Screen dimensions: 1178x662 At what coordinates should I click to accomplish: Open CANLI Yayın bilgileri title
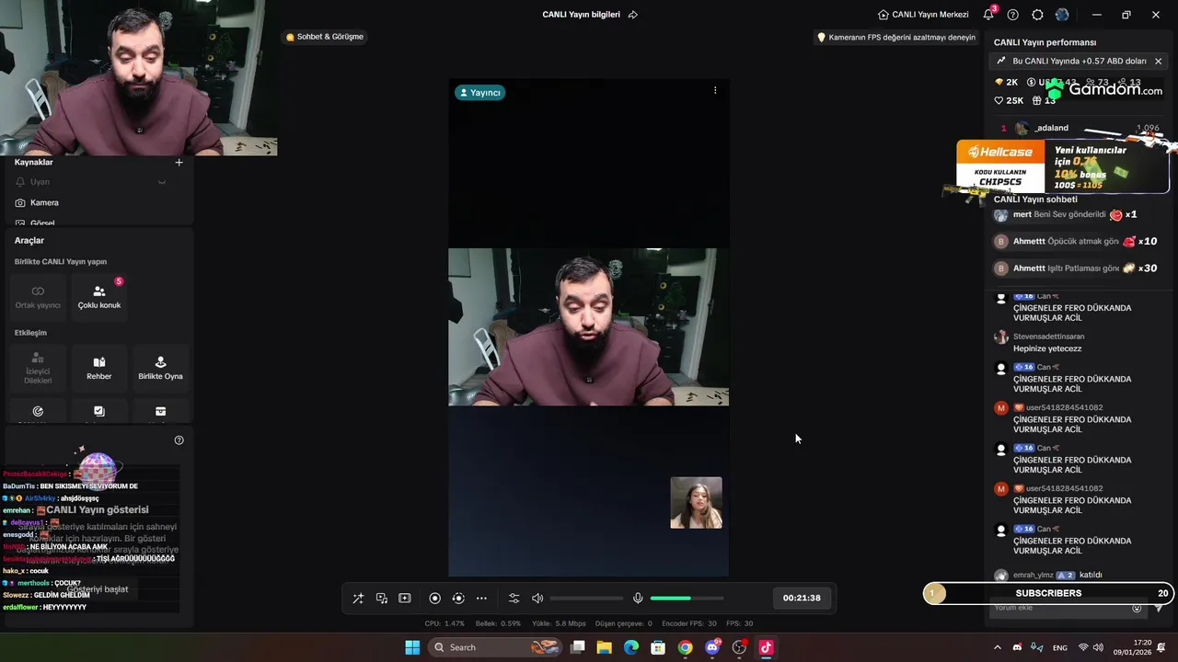click(x=581, y=15)
